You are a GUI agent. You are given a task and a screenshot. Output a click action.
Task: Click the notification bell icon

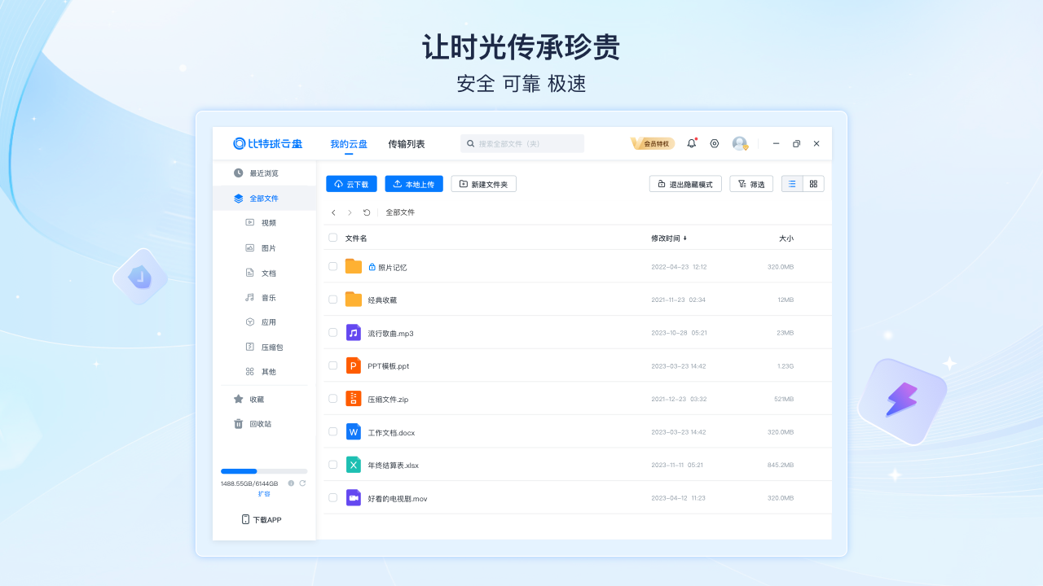tap(691, 143)
